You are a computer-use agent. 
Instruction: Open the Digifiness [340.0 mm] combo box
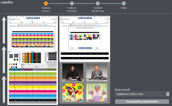click(142, 94)
